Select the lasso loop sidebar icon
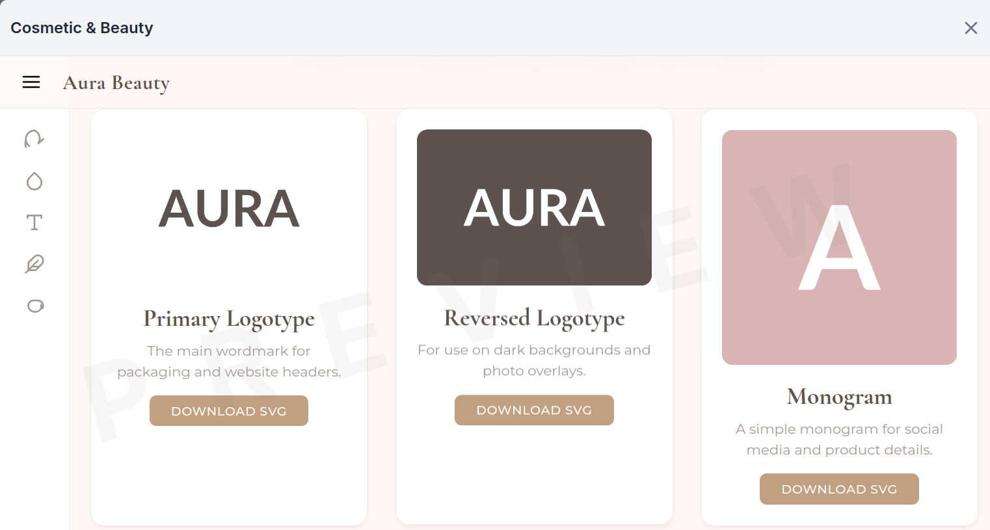The width and height of the screenshot is (990, 530). [x=35, y=306]
